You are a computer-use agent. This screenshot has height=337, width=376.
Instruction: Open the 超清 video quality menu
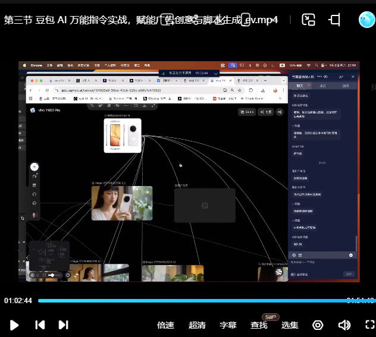click(197, 325)
